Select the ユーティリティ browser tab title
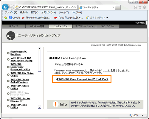The image size is (149, 119). pyautogui.click(x=90, y=7)
